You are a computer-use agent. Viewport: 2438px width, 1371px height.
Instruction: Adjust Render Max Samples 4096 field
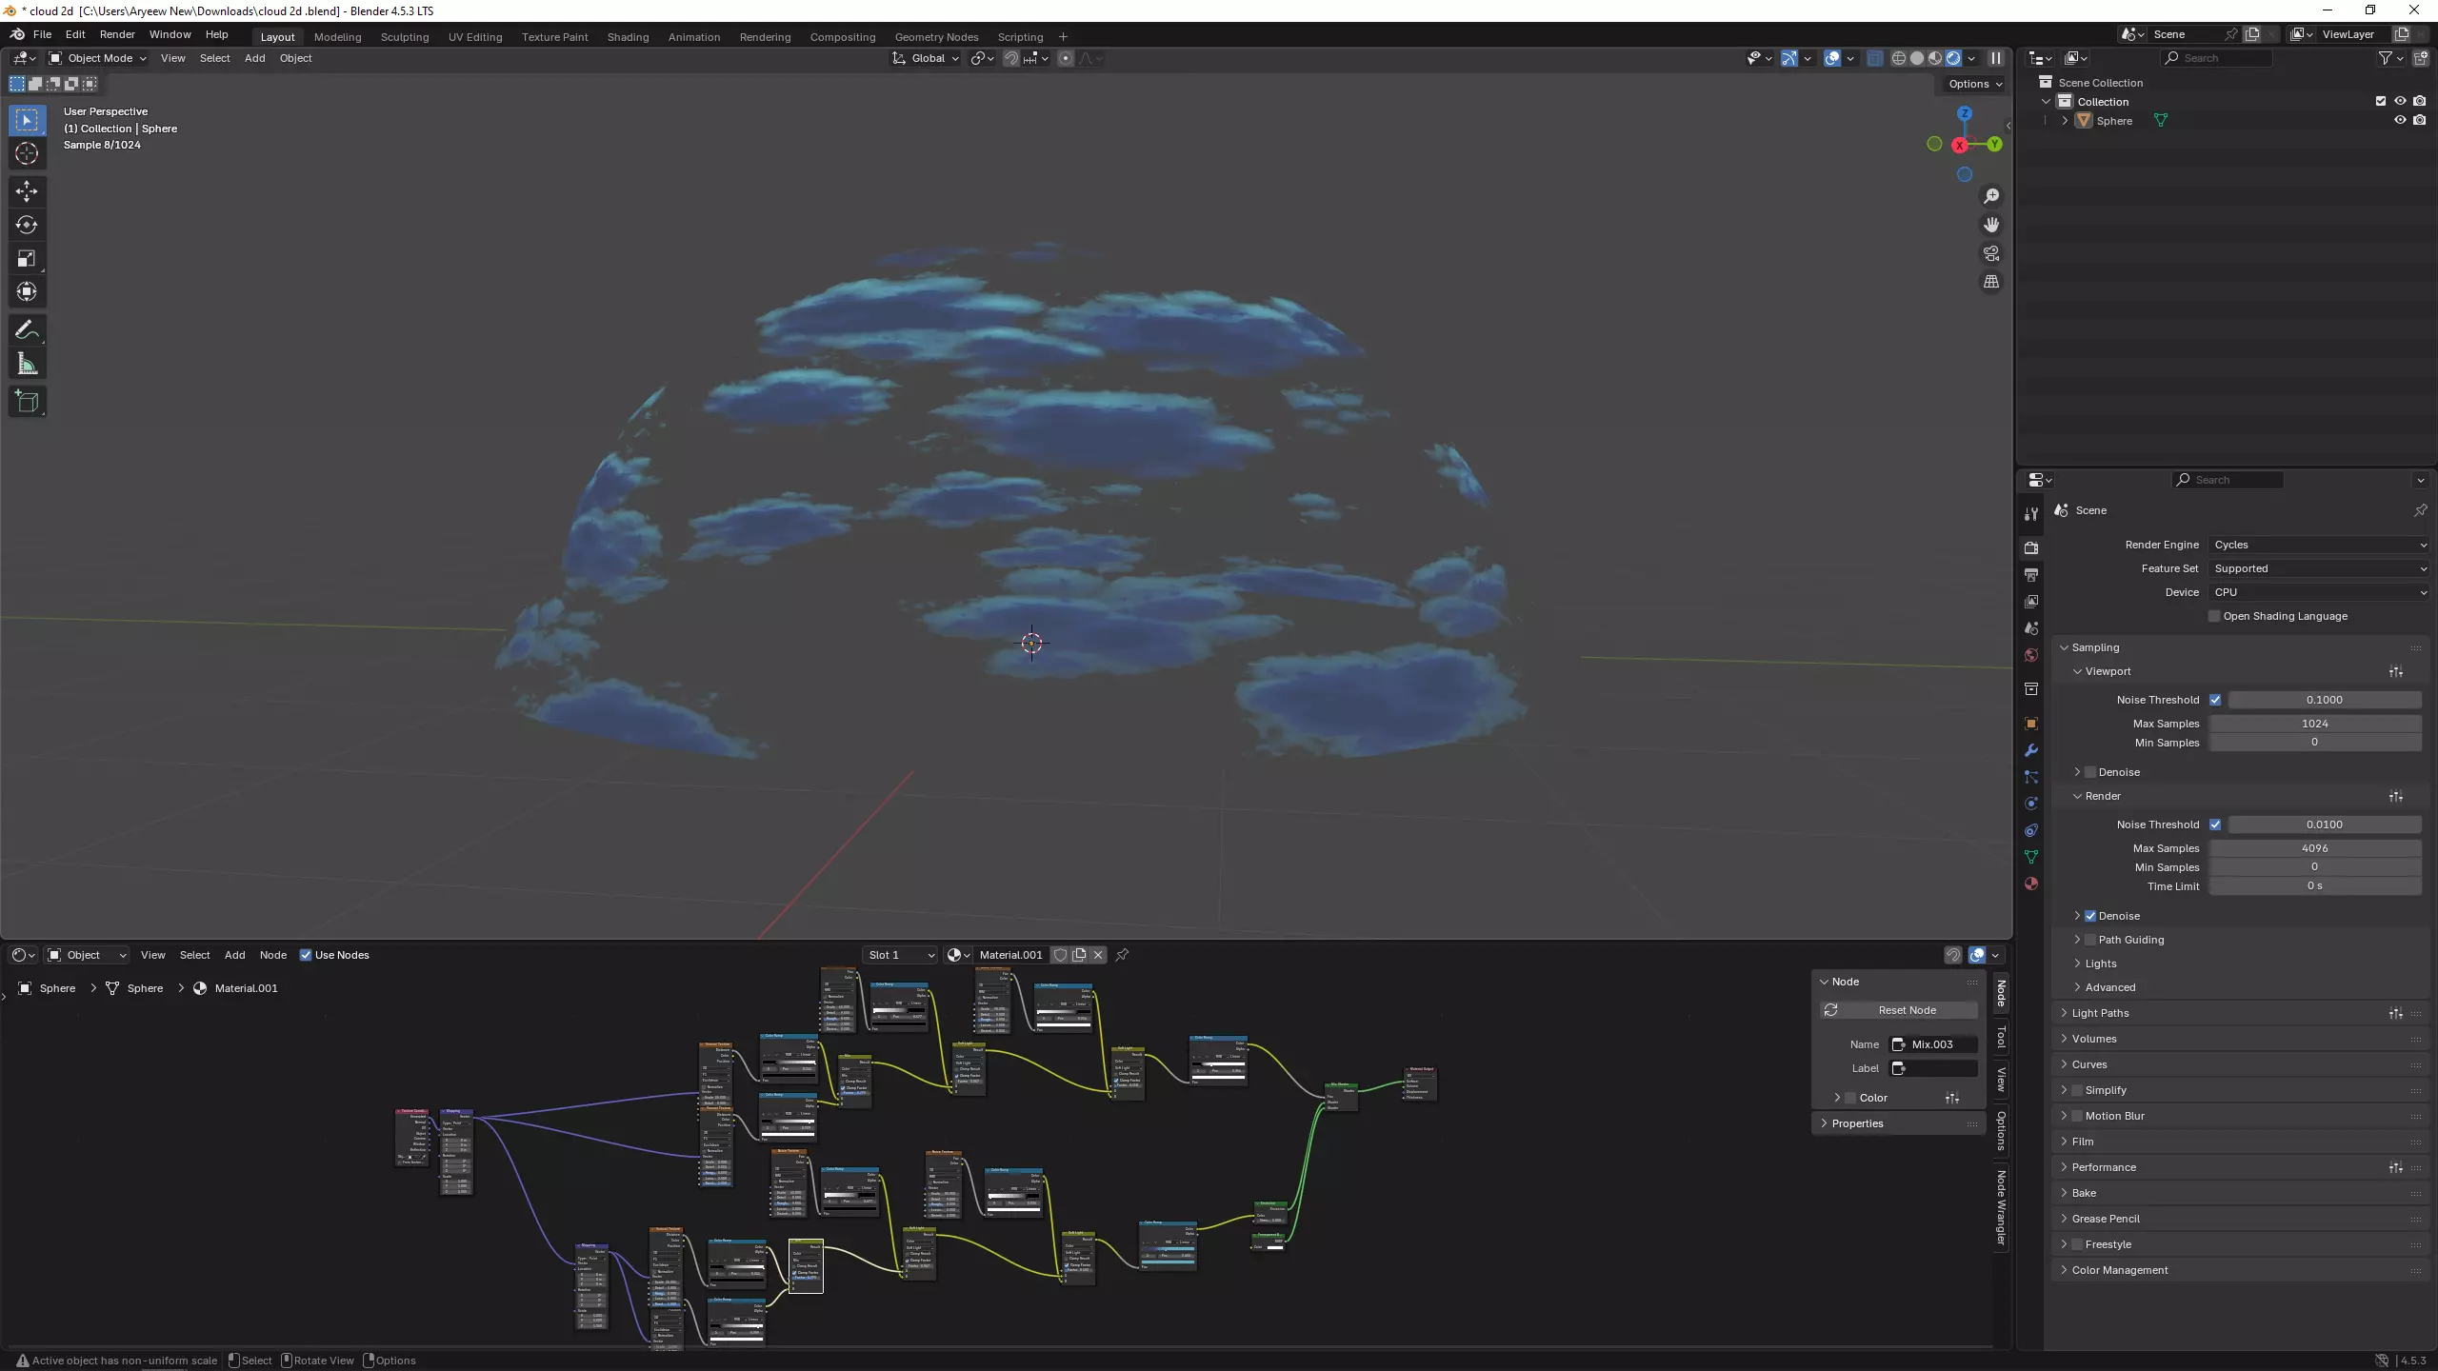click(2314, 848)
